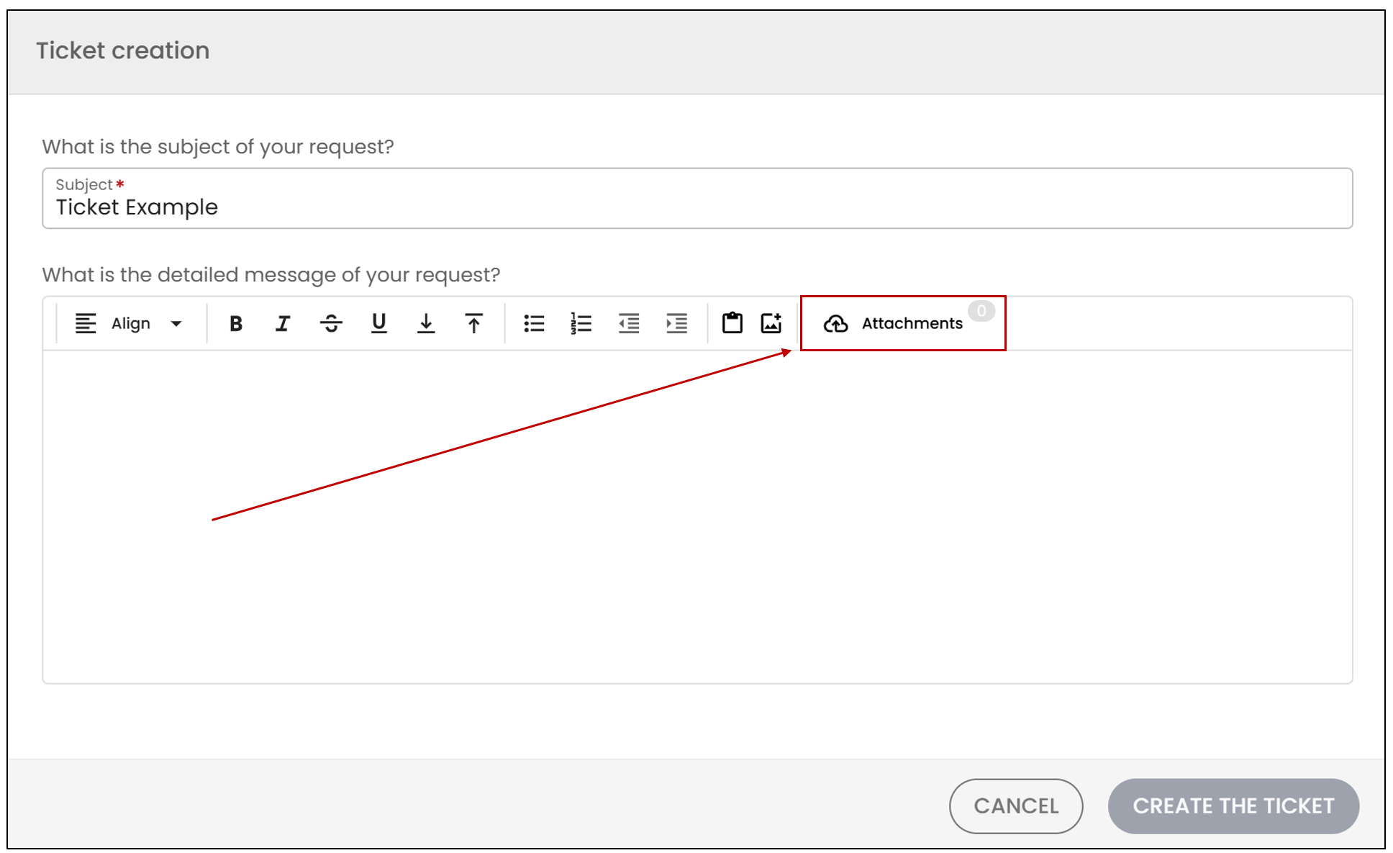1393x853 pixels.
Task: Click inside the detailed message text area
Action: (x=697, y=516)
